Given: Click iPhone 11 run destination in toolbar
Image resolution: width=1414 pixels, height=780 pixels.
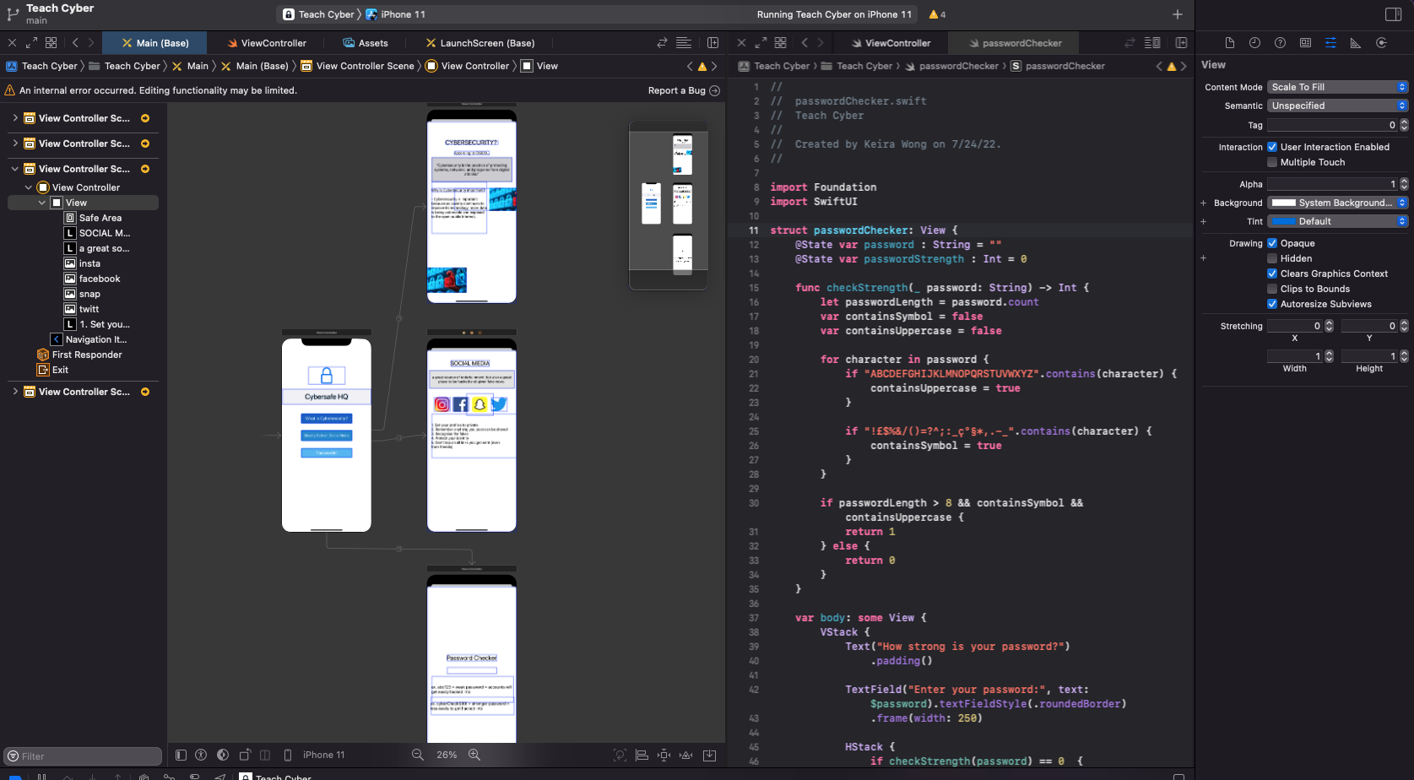Looking at the screenshot, I should (395, 14).
